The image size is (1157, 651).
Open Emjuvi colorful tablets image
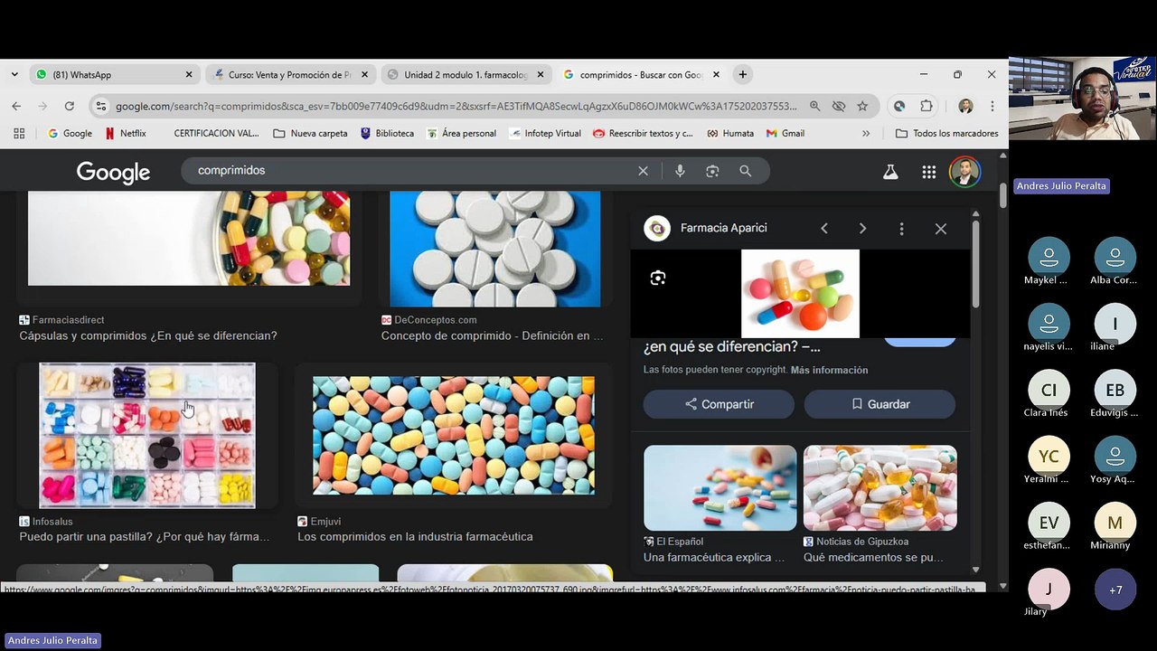point(454,436)
